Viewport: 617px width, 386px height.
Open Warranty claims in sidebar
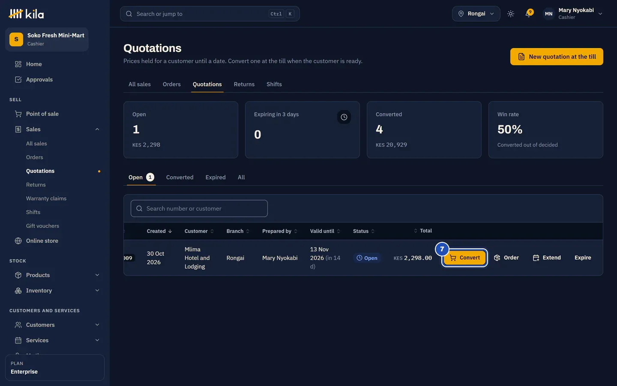[x=46, y=199]
